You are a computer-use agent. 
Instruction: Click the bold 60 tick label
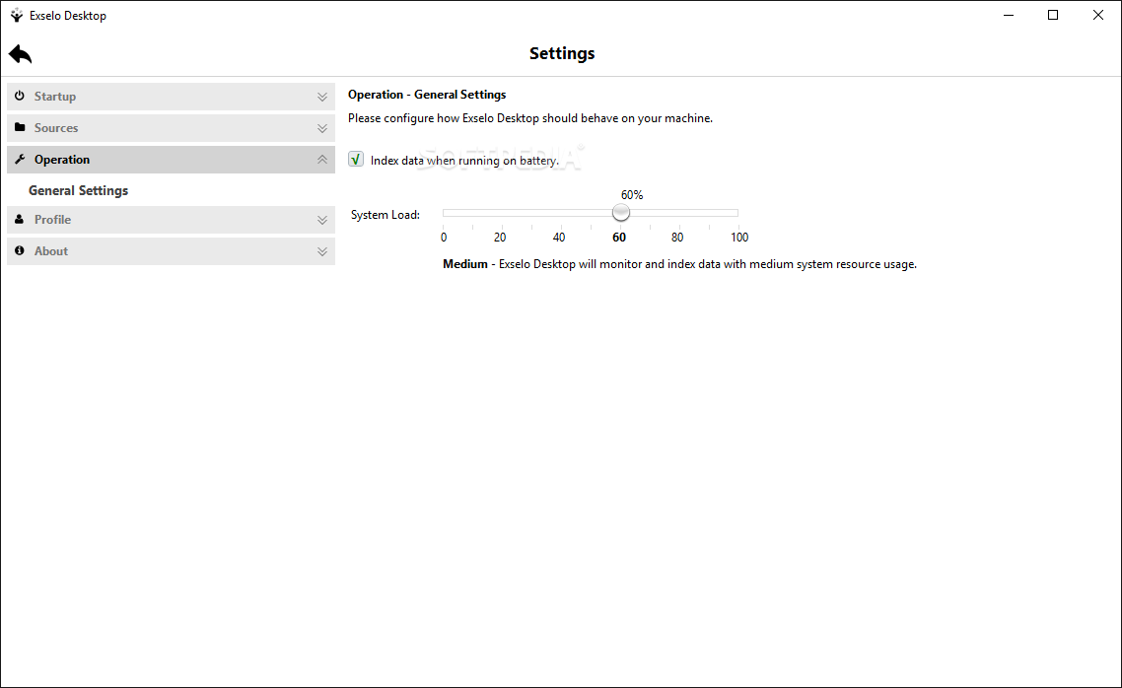click(619, 238)
